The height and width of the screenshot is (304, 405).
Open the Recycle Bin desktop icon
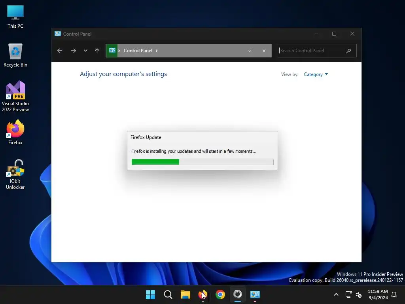pos(15,55)
